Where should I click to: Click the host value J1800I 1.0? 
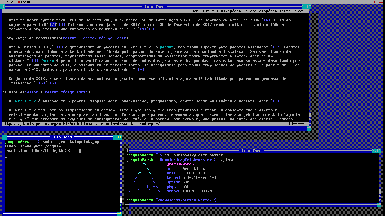[x=194, y=173]
